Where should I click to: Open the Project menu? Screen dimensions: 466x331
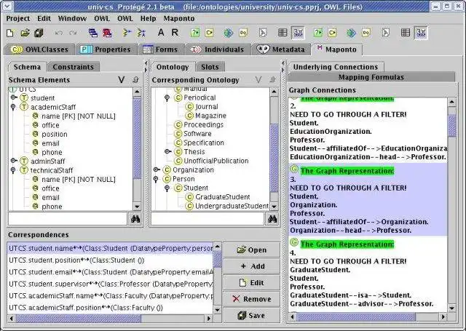point(17,18)
